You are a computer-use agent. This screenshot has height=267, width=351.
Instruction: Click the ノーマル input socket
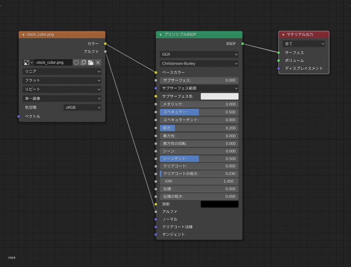coord(156,219)
